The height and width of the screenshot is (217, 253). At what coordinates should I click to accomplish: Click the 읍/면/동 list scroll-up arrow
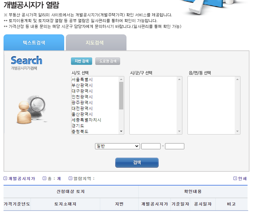tap(237, 79)
